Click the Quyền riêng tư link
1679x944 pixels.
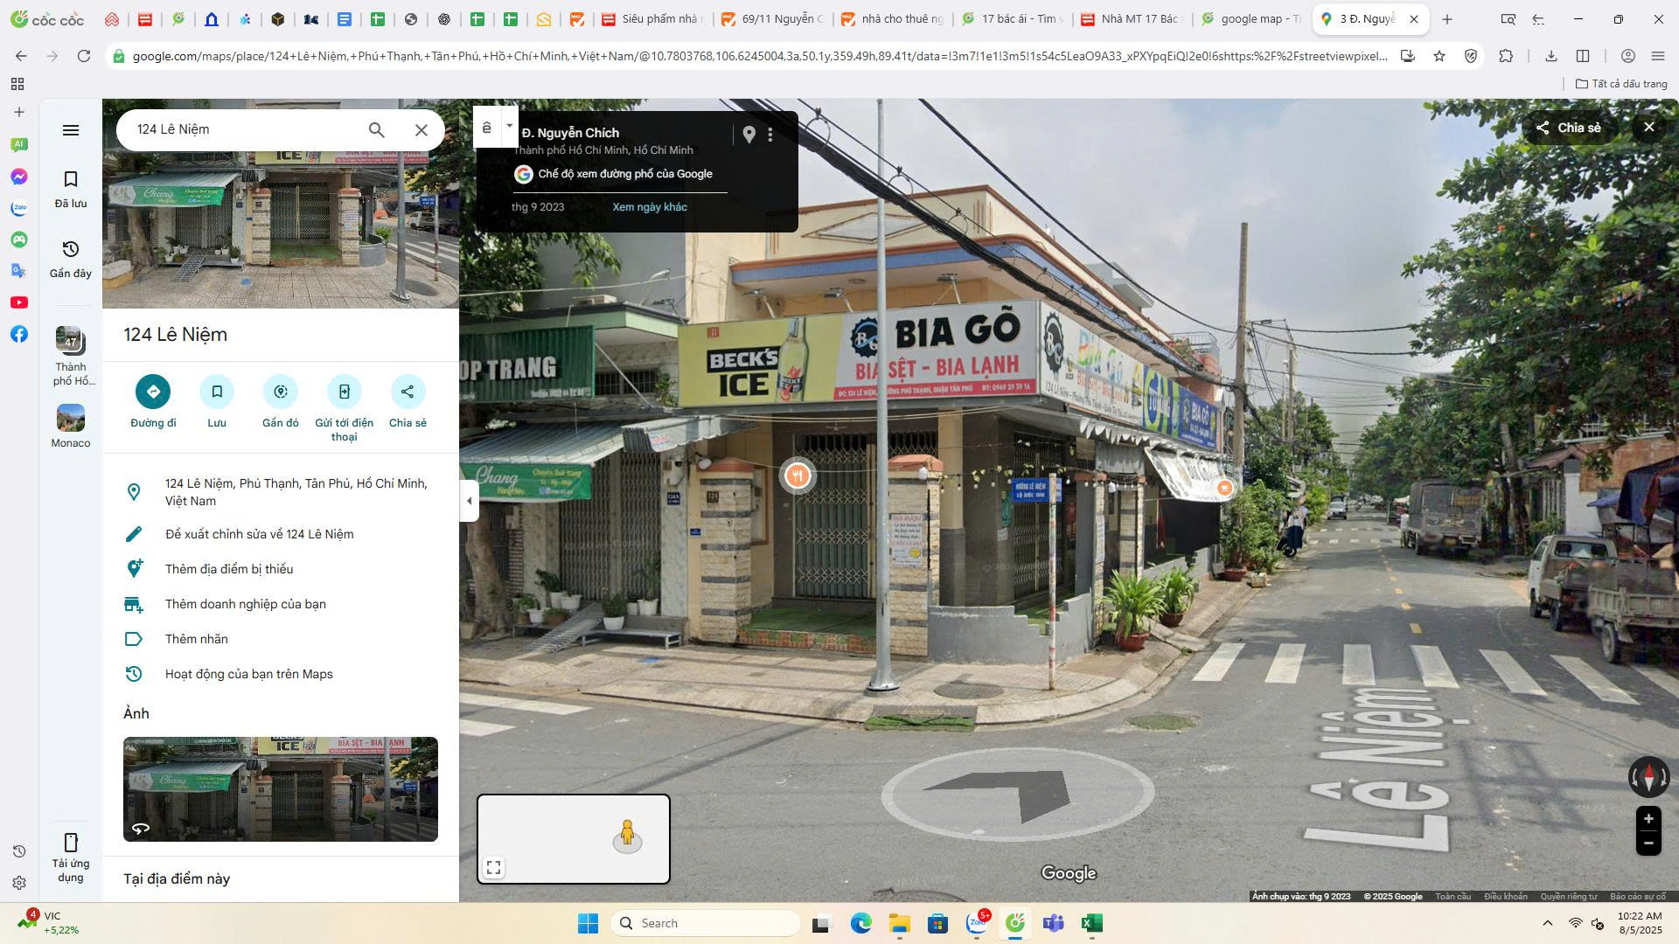[x=1569, y=896]
